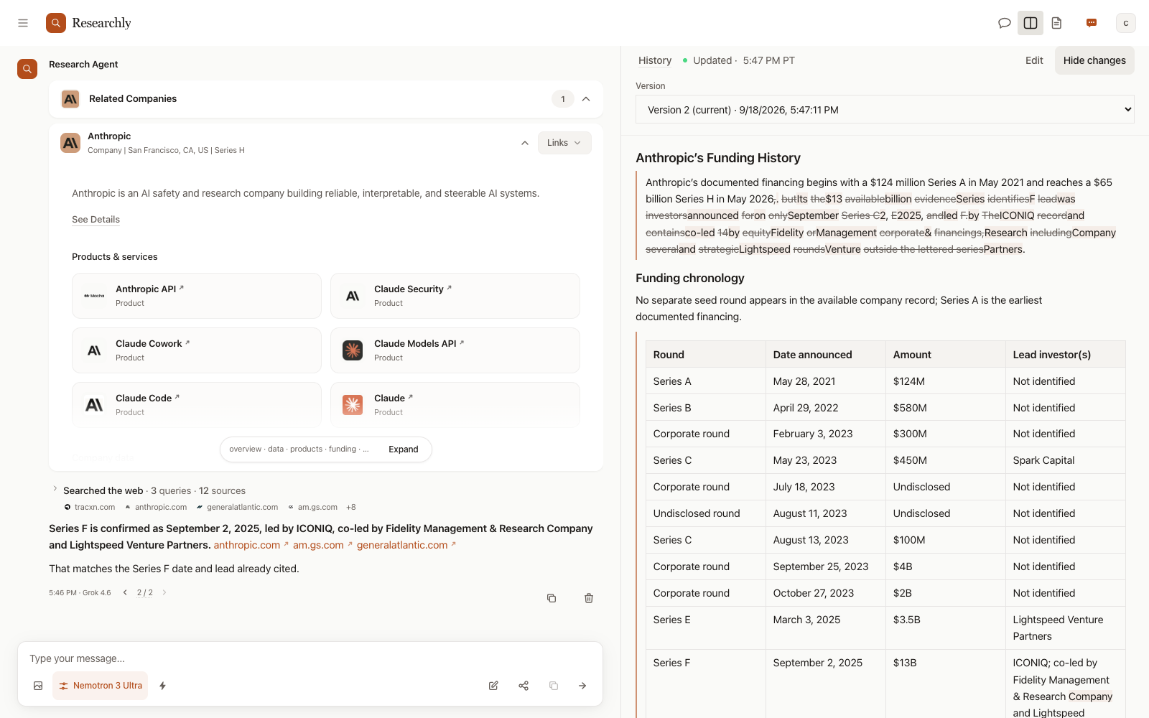Open the Claude Code product card
The image size is (1149, 718).
197,405
